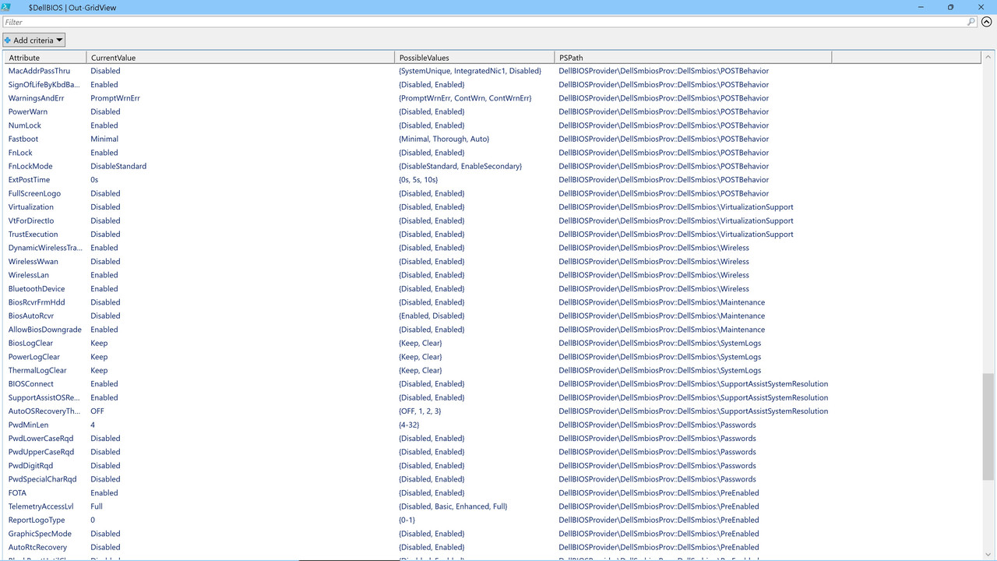The width and height of the screenshot is (997, 561).
Task: Select the PwdLowerCaseRqd row
Action: (492, 439)
